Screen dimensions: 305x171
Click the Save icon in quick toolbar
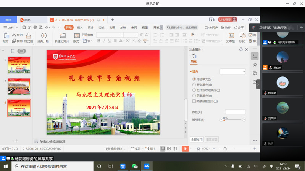coord(24,28)
